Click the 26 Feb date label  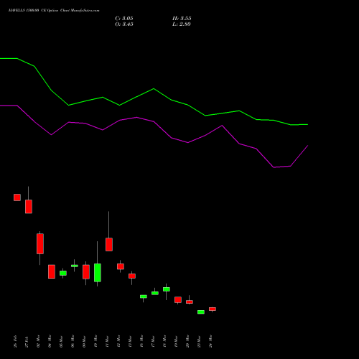click(16, 341)
